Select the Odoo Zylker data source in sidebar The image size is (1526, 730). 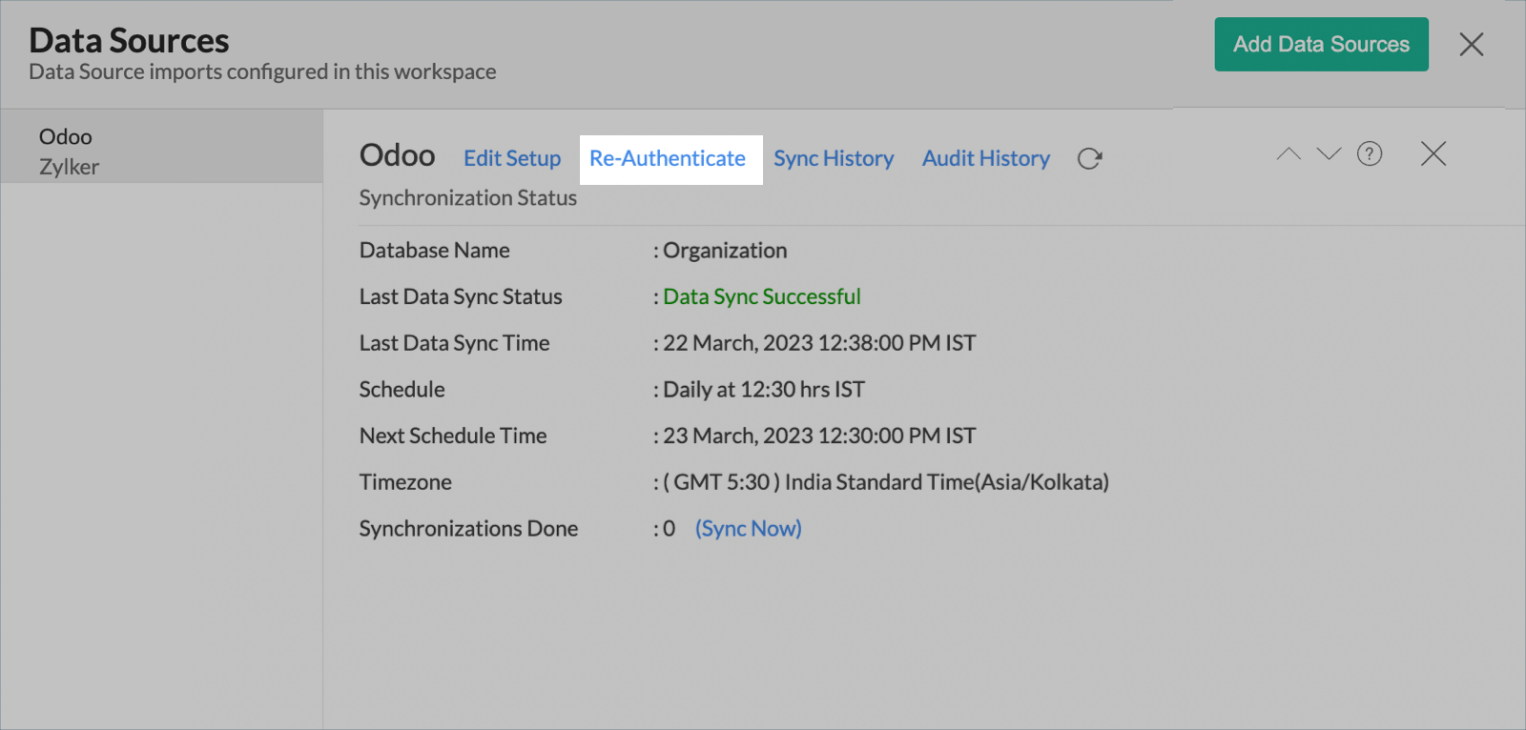coord(69,152)
